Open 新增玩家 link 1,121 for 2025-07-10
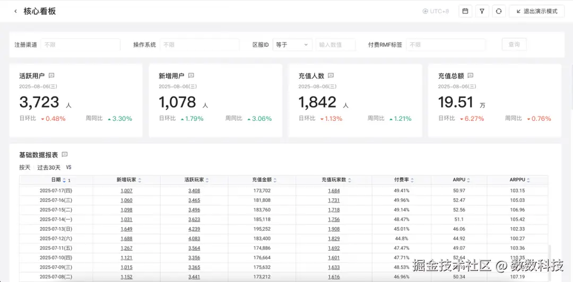 point(126,258)
